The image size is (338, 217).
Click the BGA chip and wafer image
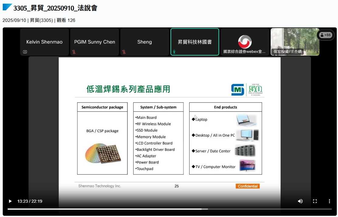click(103, 153)
